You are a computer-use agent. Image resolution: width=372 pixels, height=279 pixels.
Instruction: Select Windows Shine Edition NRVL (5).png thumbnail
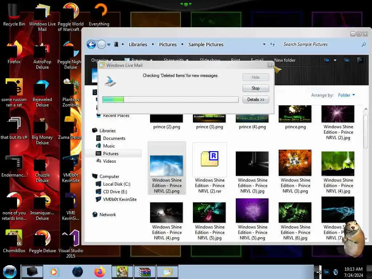coord(252,219)
